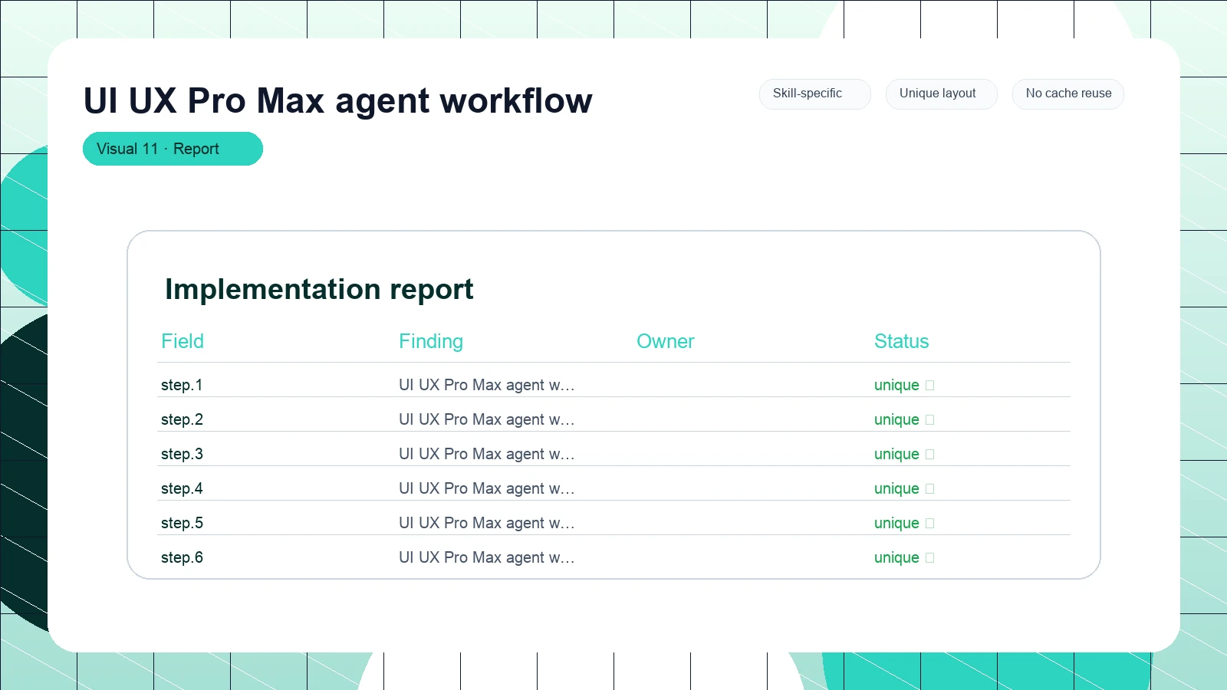
Task: Click the Implementation report heading
Action: coord(319,289)
